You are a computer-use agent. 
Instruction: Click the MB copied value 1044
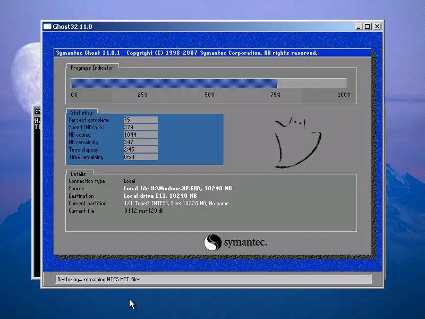(x=141, y=135)
